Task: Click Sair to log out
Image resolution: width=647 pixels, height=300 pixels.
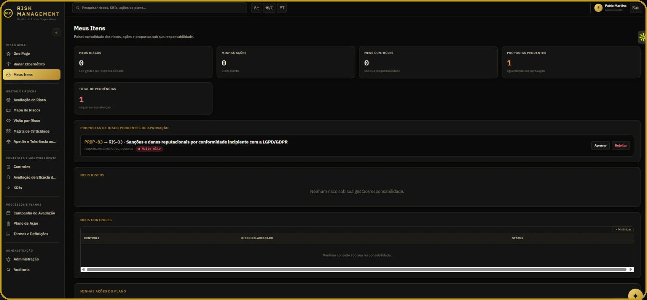Action: point(636,8)
